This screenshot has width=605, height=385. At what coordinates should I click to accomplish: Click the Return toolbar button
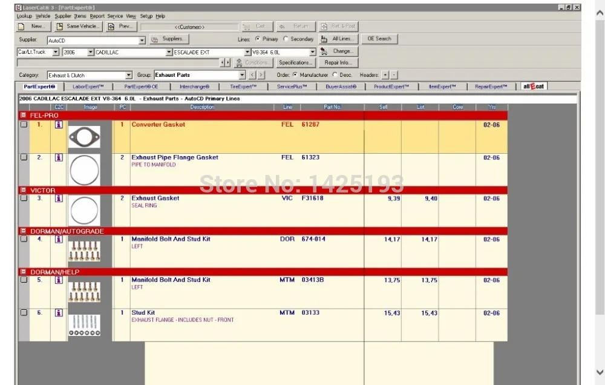296,26
